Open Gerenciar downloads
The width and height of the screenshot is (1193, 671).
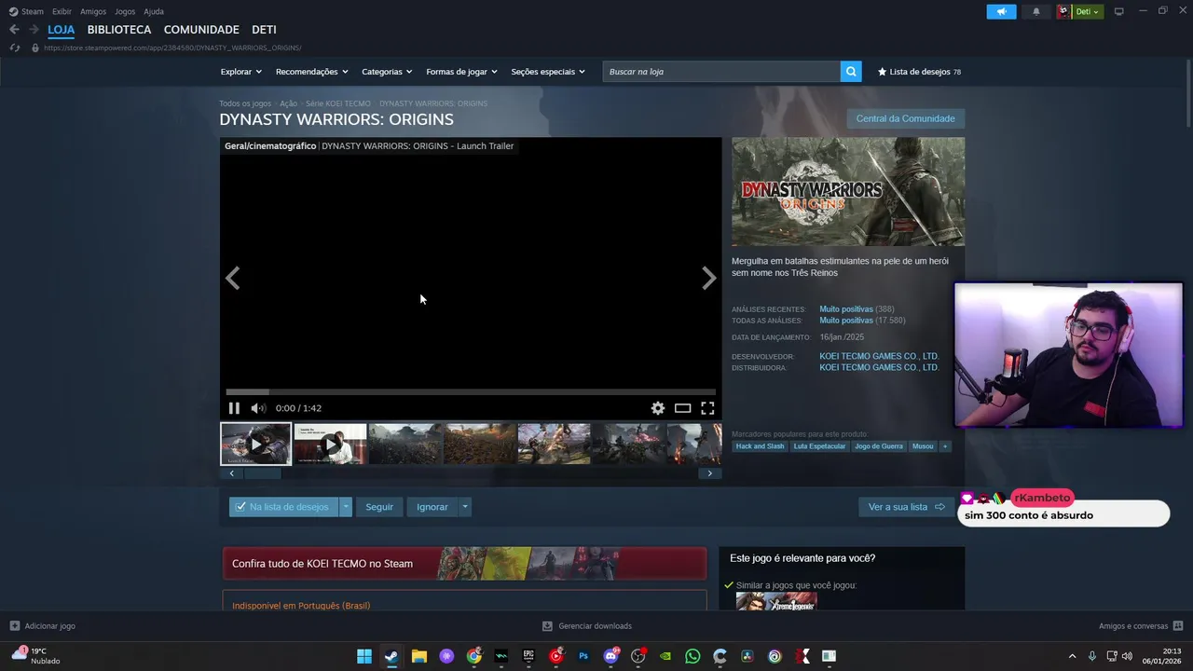(x=587, y=625)
